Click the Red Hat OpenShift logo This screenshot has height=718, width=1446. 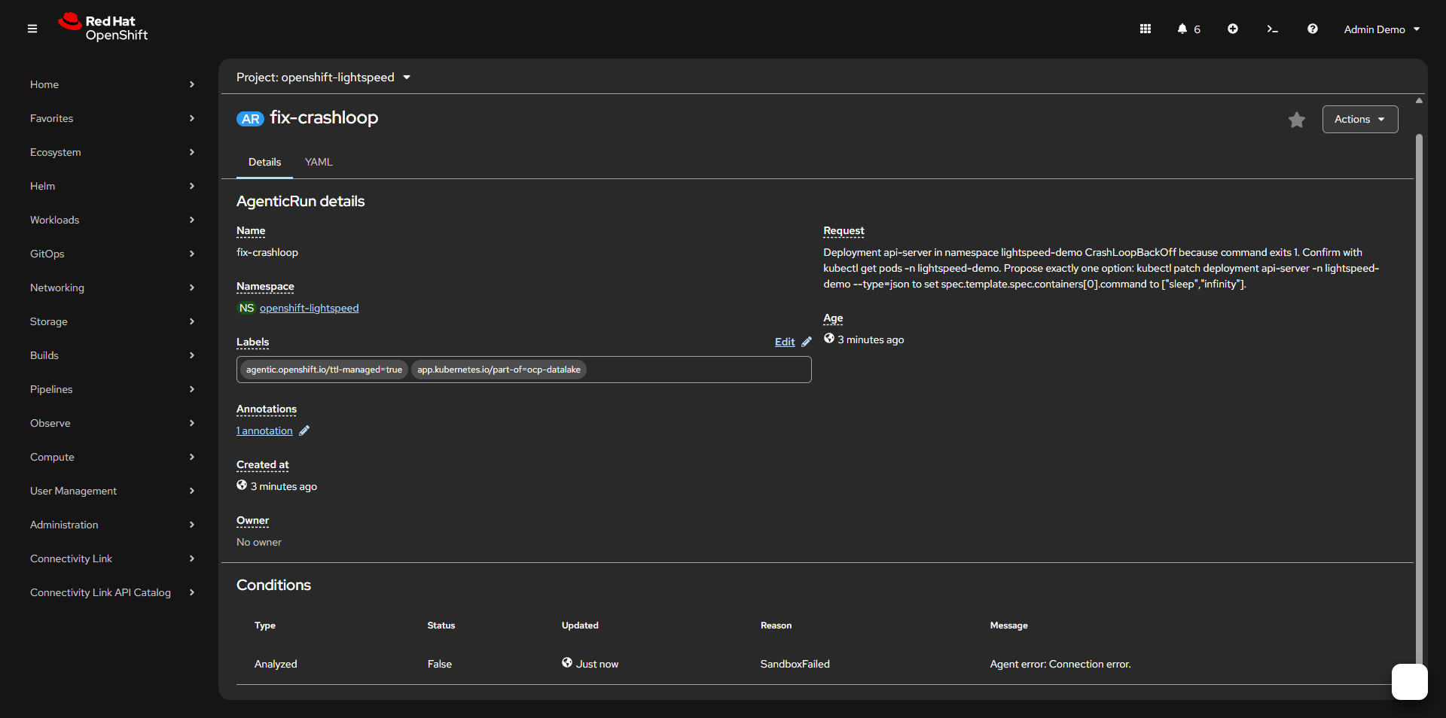click(103, 28)
